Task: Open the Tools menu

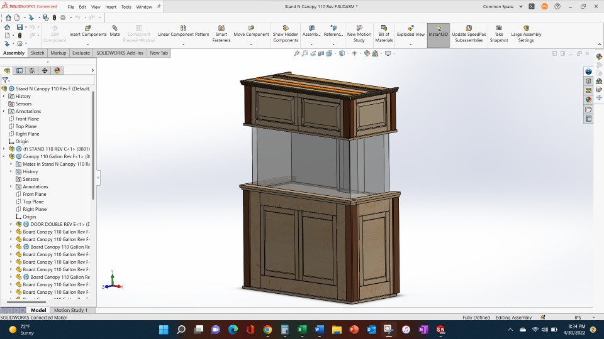Action: pos(126,7)
